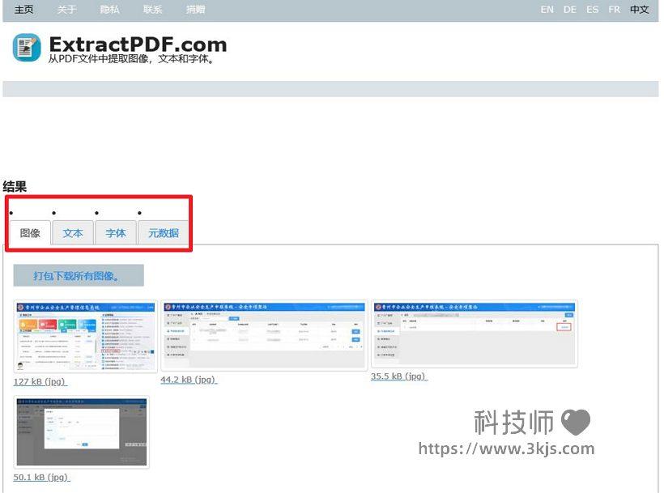Switch language to EN
Screen dimensions: 664x493
(x=547, y=10)
